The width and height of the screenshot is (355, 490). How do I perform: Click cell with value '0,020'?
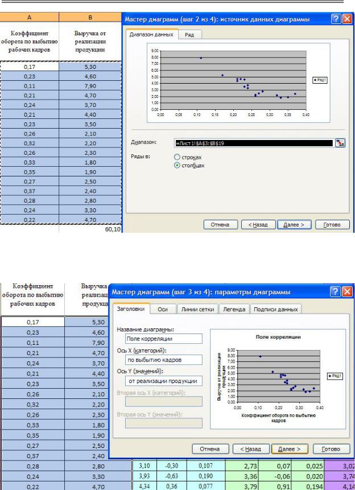(308, 476)
